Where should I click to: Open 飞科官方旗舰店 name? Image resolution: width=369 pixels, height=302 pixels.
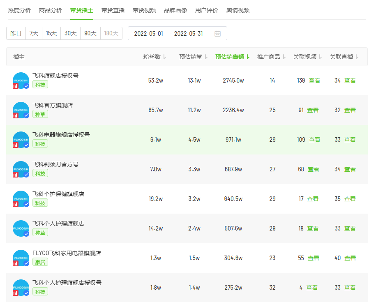click(53, 105)
